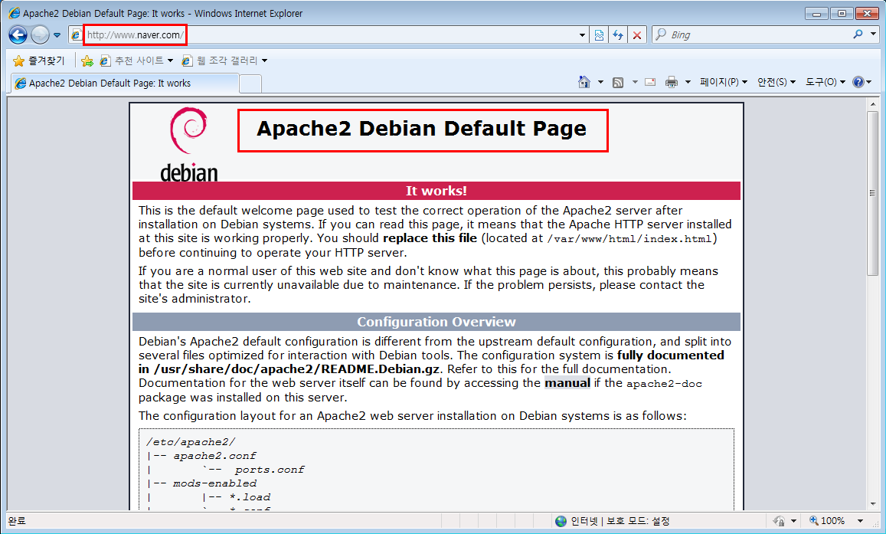Image resolution: width=886 pixels, height=534 pixels.
Task: Click the ports.conf line in tree
Action: 270,470
